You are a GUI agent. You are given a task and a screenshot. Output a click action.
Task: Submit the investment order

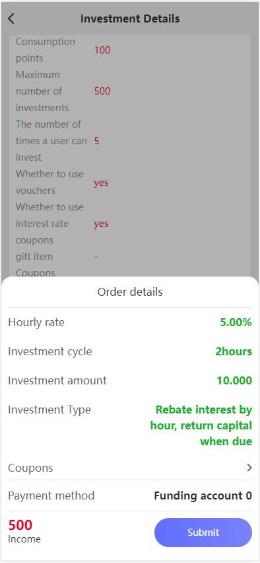[203, 532]
